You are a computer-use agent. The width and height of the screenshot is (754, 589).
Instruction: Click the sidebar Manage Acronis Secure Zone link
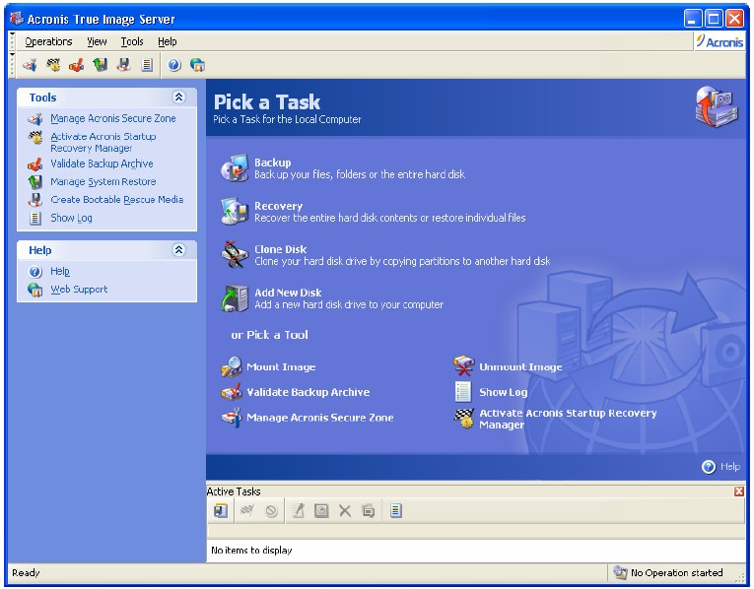(x=113, y=118)
